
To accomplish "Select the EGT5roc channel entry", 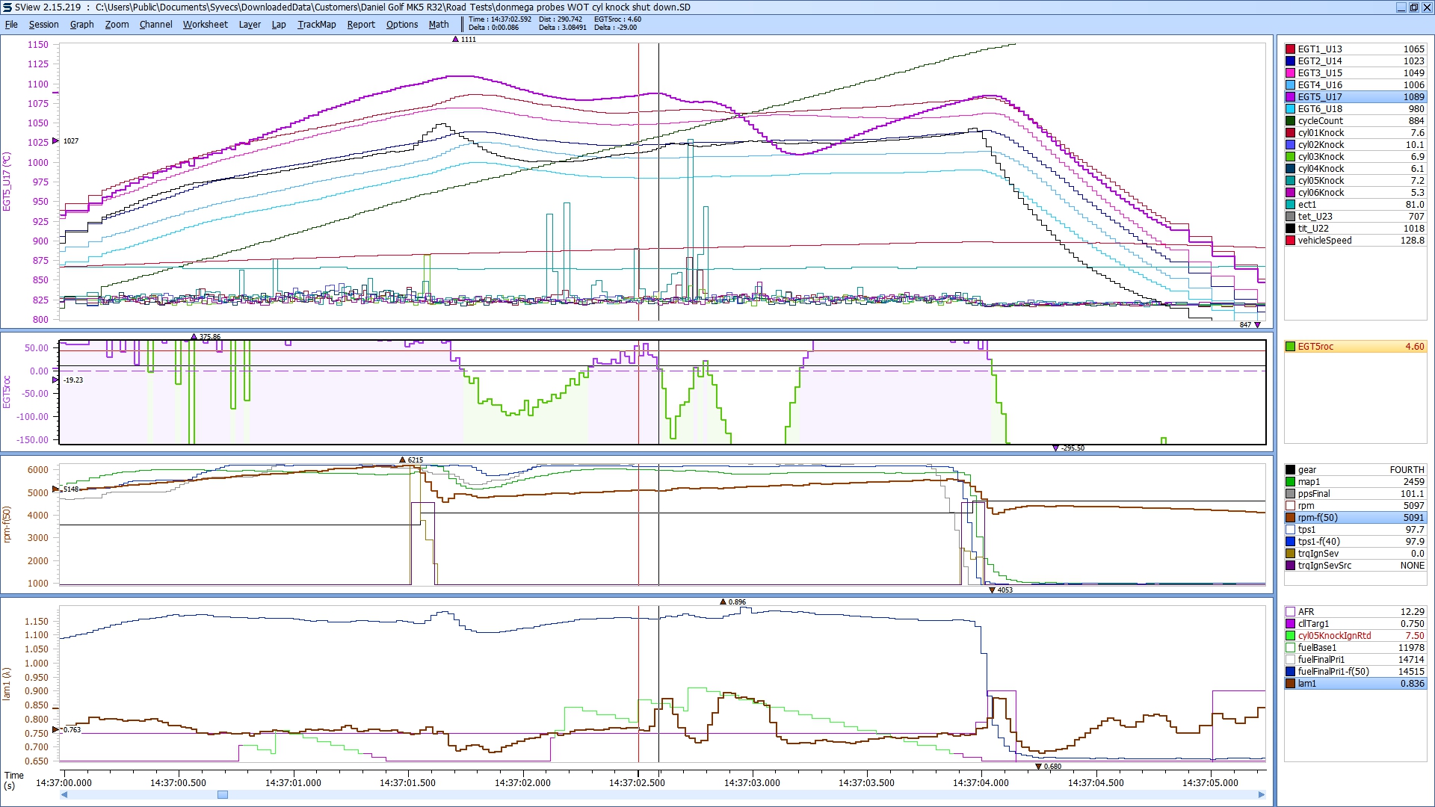I will [x=1315, y=347].
